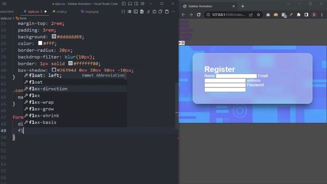The height and width of the screenshot is (184, 327).
Task: Click the terminal-box icon in editor toolbar
Action: coord(136,11)
